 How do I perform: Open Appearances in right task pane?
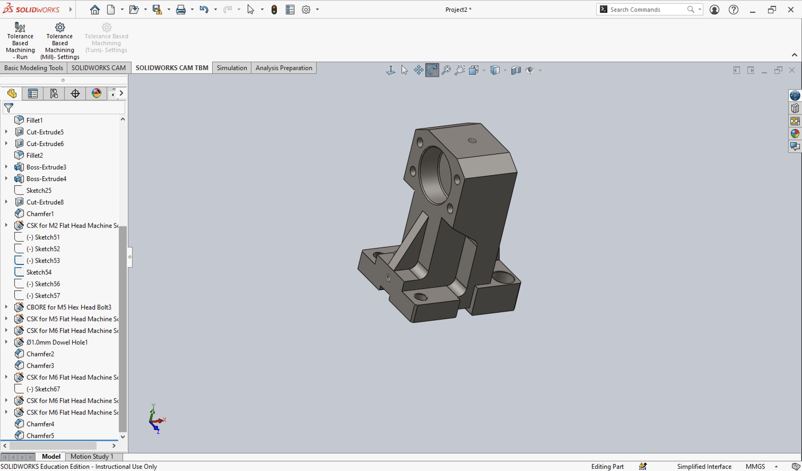pyautogui.click(x=795, y=134)
